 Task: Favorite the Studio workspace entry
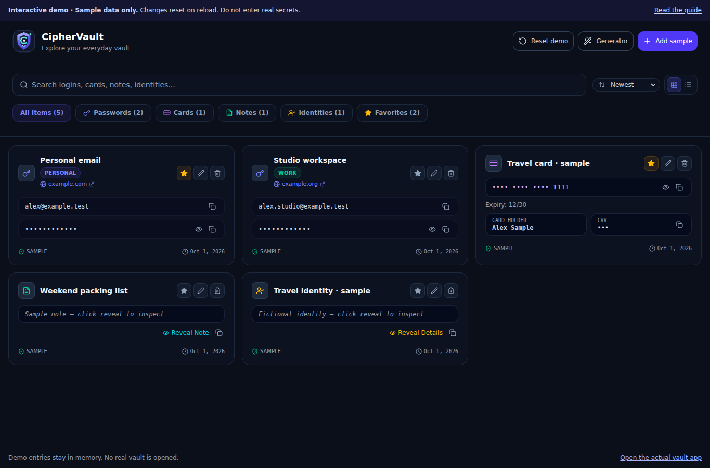[418, 173]
